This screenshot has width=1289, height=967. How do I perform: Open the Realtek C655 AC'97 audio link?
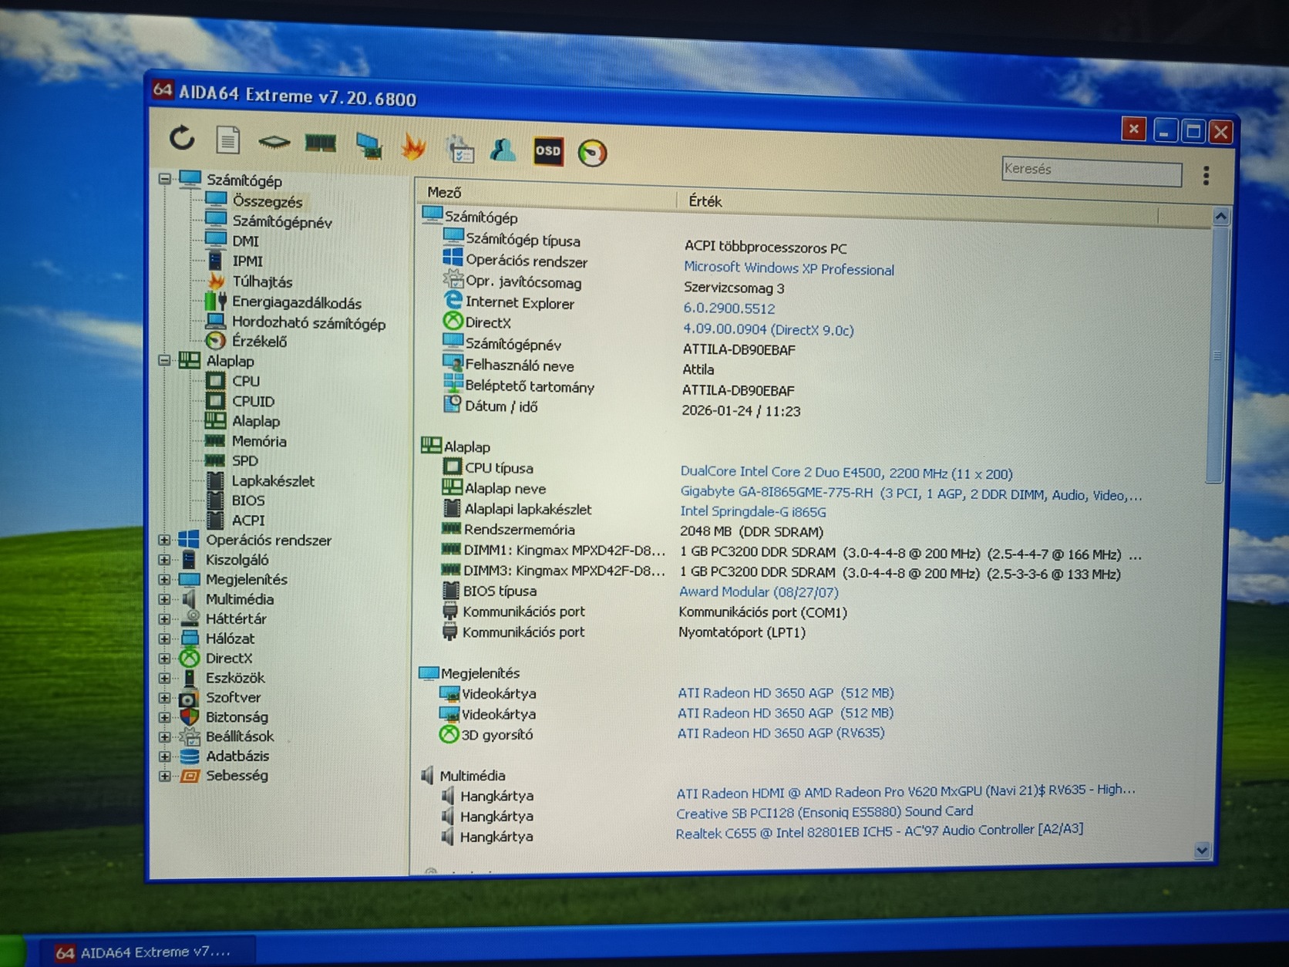point(879,831)
